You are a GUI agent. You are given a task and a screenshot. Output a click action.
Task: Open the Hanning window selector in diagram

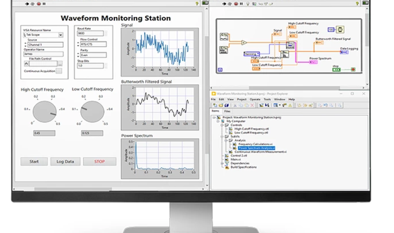coord(251,54)
